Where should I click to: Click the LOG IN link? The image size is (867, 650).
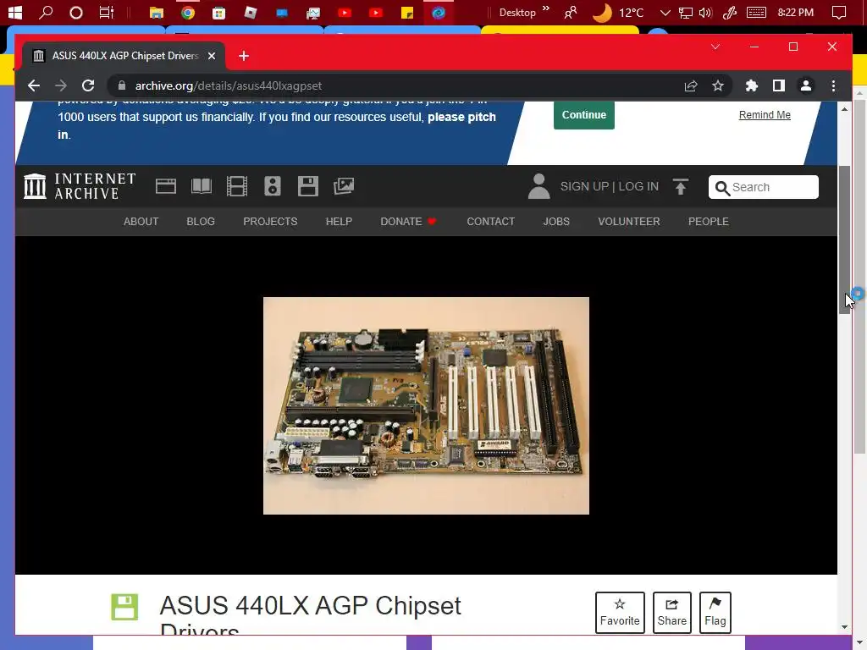[638, 186]
